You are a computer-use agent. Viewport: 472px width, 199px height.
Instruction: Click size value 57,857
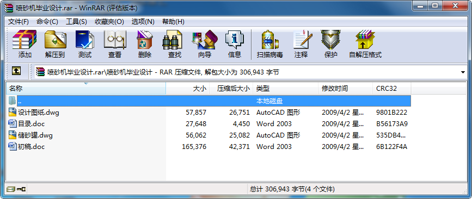[x=196, y=113]
